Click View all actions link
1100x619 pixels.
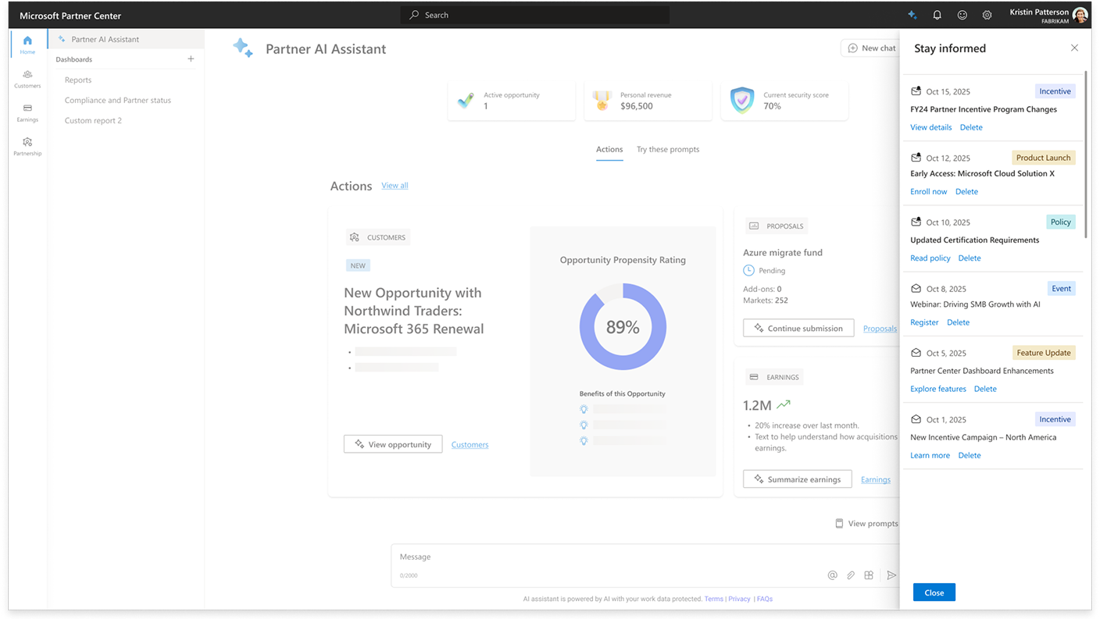click(x=395, y=185)
